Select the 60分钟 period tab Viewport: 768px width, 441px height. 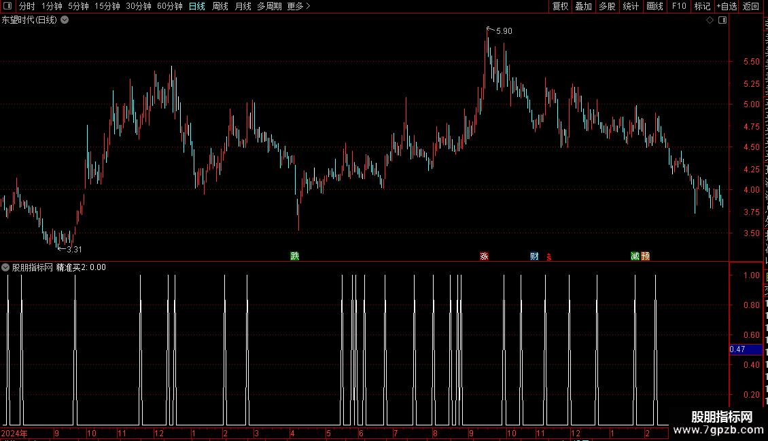(x=169, y=6)
